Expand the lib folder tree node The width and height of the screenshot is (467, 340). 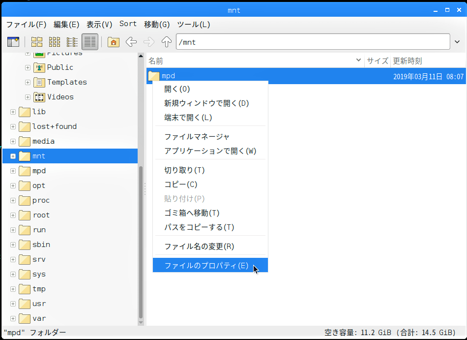pyautogui.click(x=13, y=112)
